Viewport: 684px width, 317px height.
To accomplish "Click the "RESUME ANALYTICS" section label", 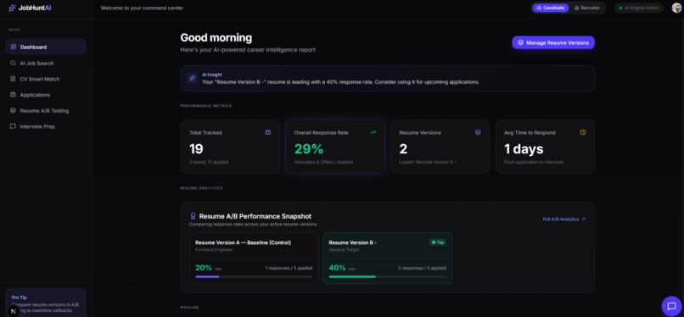I will point(201,188).
